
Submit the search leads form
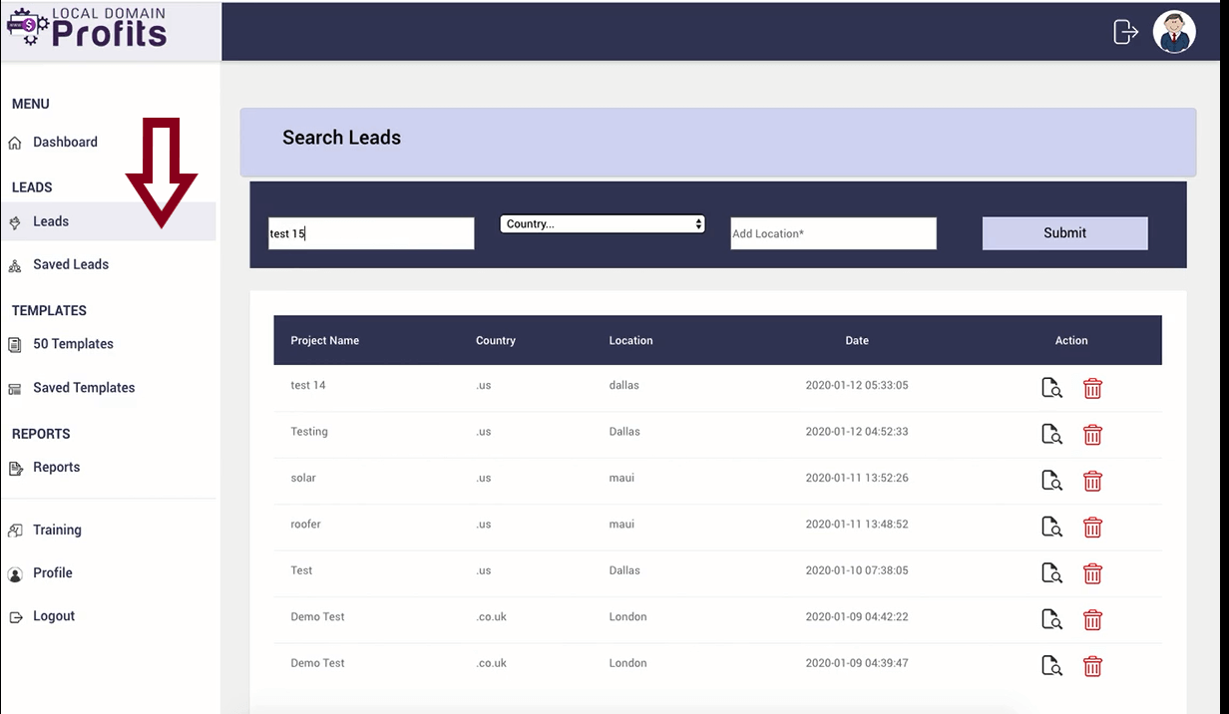coord(1064,232)
